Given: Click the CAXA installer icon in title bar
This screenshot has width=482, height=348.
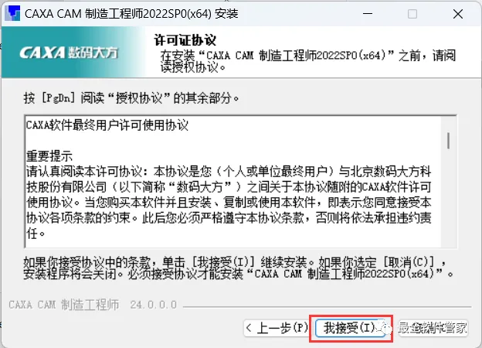Looking at the screenshot, I should 12,14.
